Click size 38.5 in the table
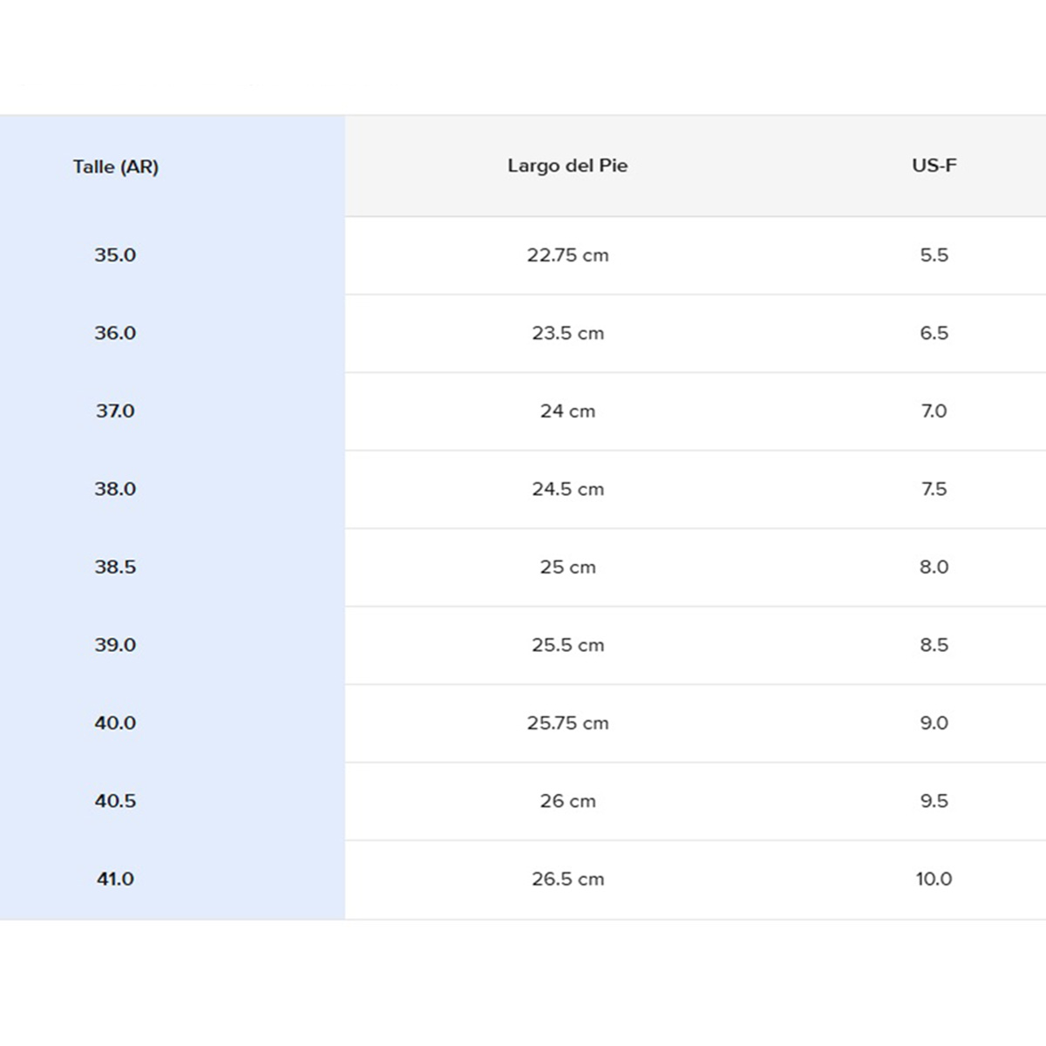The width and height of the screenshot is (1046, 1046). pyautogui.click(x=115, y=567)
